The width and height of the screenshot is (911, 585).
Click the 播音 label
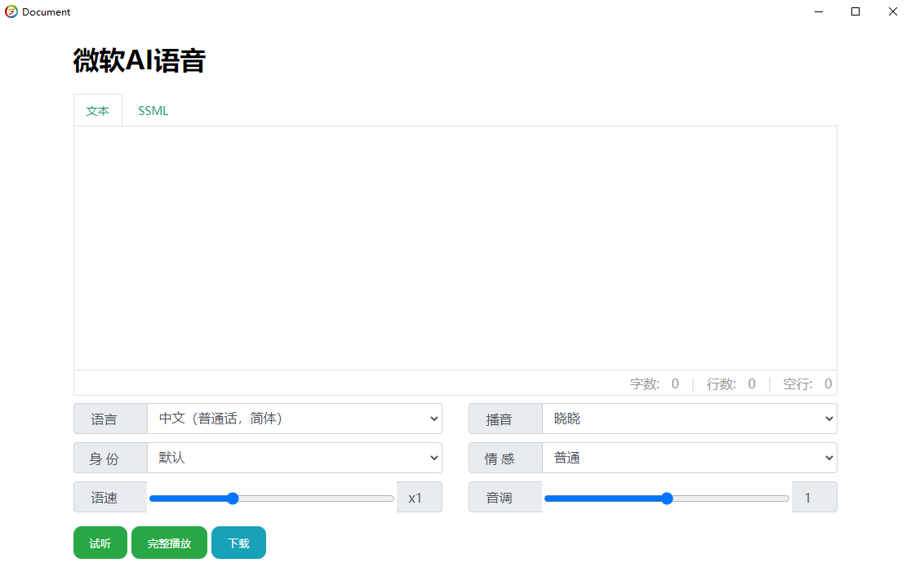click(505, 419)
